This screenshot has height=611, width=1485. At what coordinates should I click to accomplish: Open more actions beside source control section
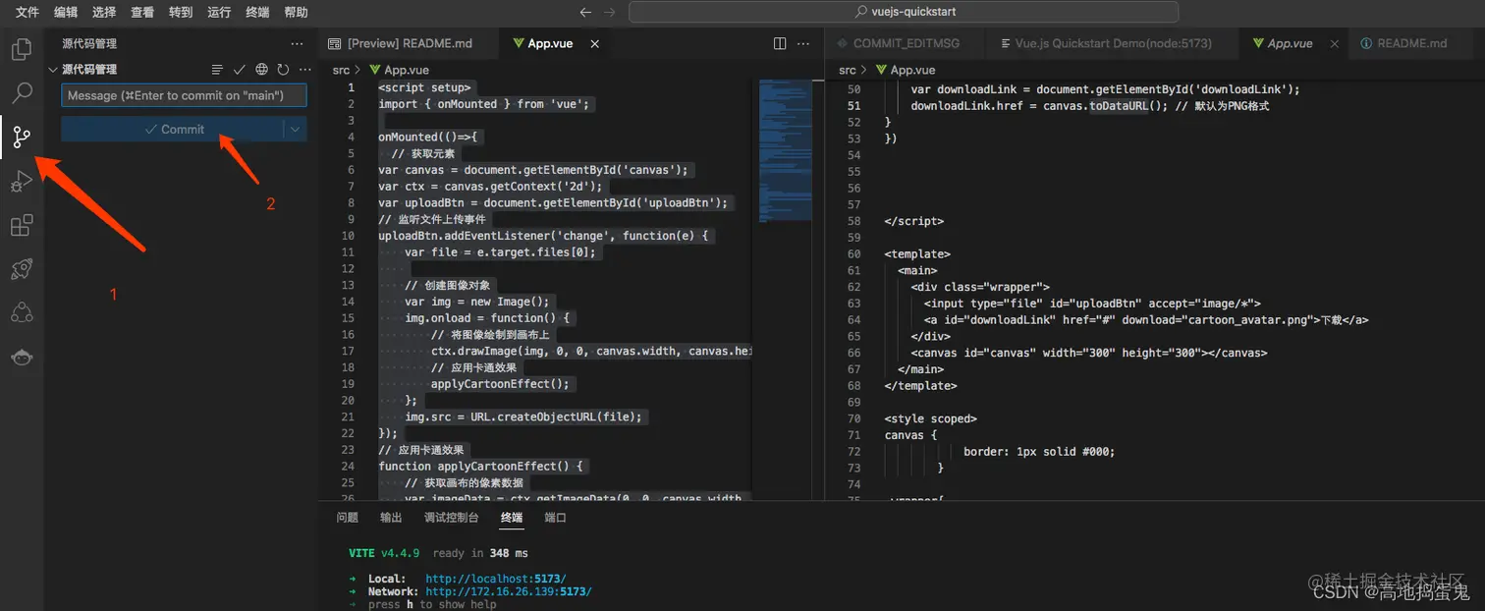point(304,70)
